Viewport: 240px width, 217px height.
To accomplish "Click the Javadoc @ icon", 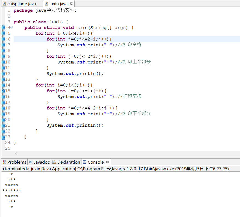I will click(x=31, y=162).
